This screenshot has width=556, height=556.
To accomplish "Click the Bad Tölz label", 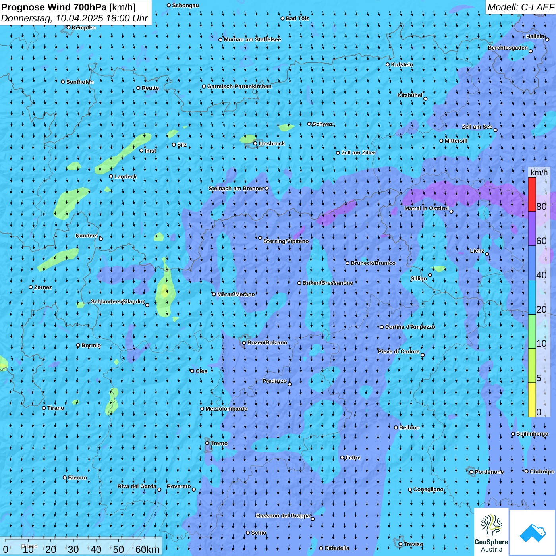I will (297, 18).
